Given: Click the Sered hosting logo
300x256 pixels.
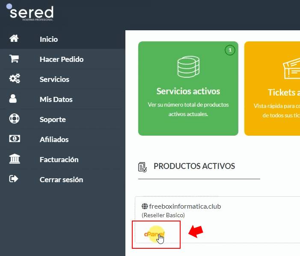Looking at the screenshot, I should tap(31, 13).
